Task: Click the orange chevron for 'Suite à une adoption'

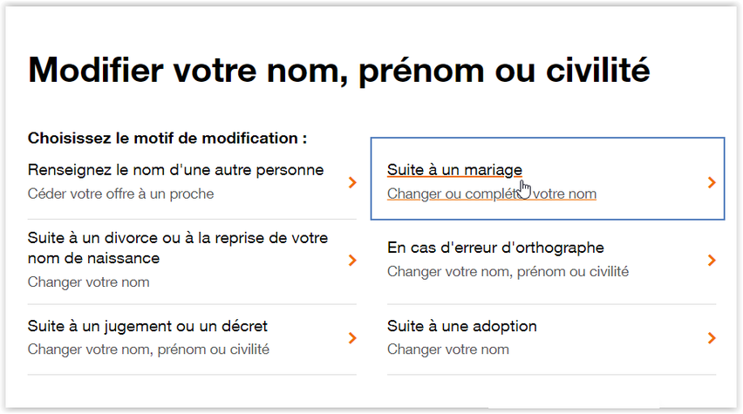Action: pyautogui.click(x=712, y=338)
